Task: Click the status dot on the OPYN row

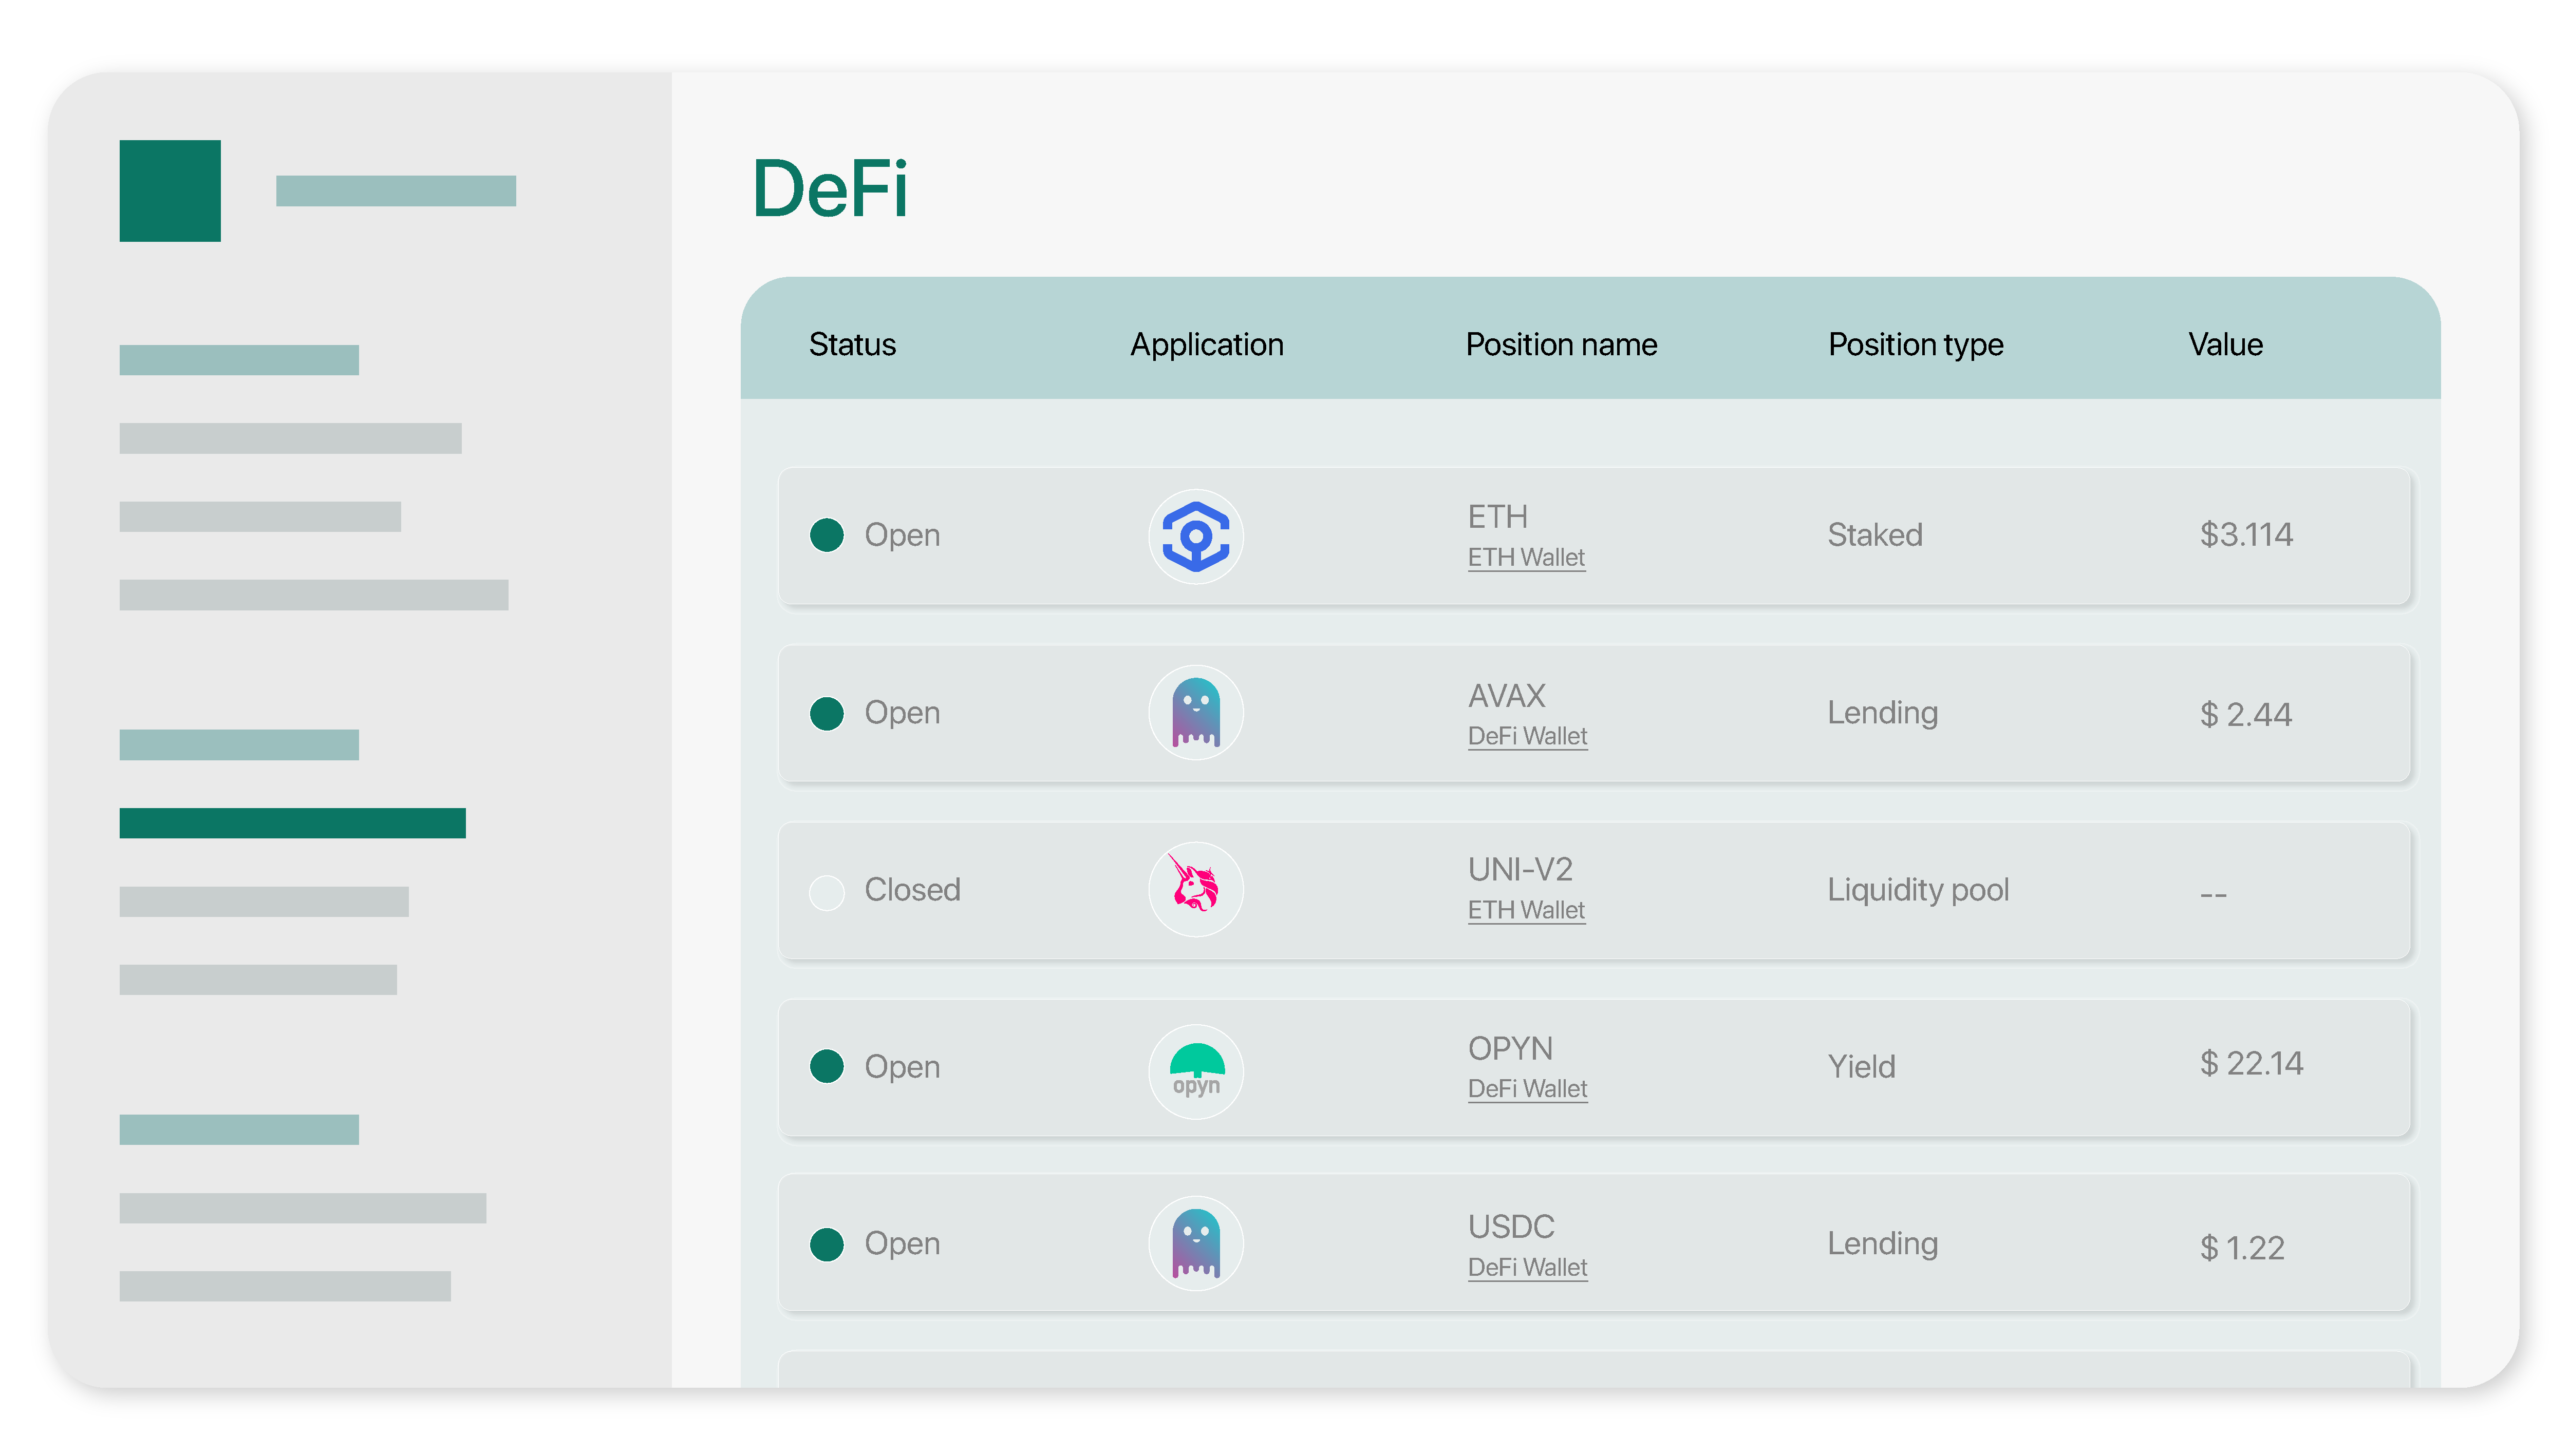Action: (828, 1067)
